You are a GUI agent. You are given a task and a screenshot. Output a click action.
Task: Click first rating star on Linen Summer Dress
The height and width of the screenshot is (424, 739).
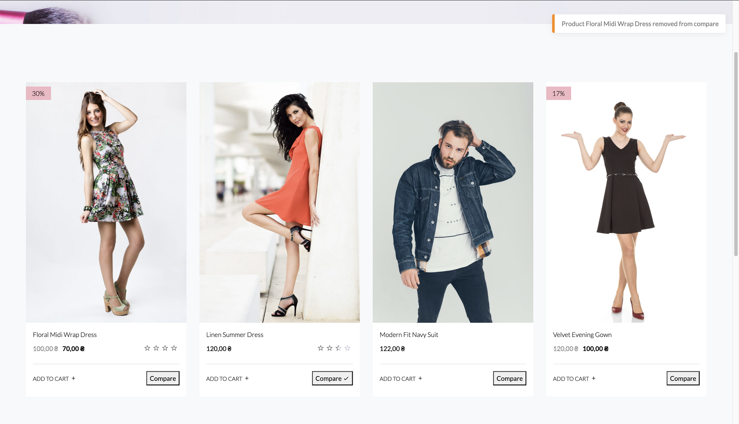point(321,348)
